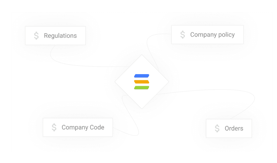Click the dollar icon beside Company policy
The height and width of the screenshot is (163, 277).
pos(183,35)
